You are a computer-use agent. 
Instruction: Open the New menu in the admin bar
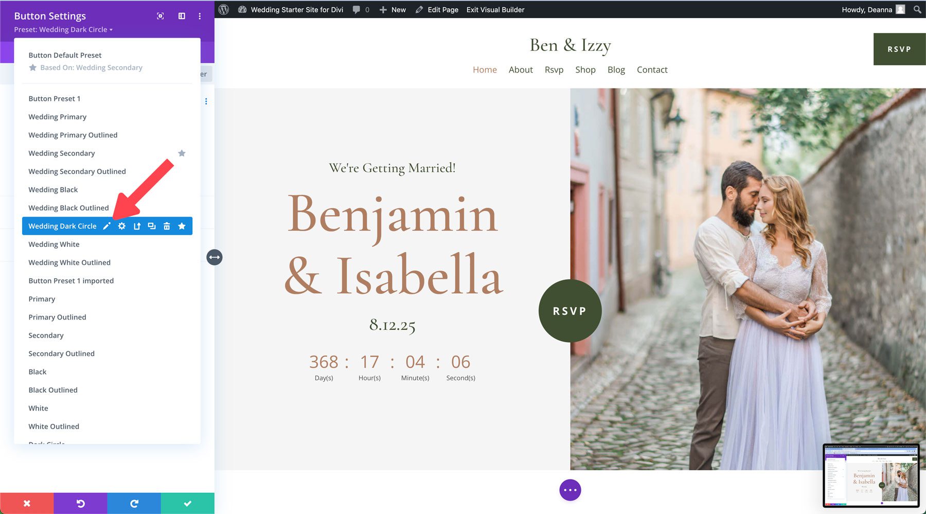coord(393,9)
